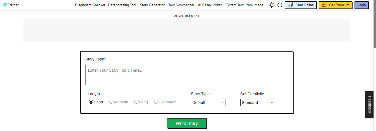Viewport: 376px width, 131px height.
Task: Click into the Story Topic text box
Action: point(187,75)
